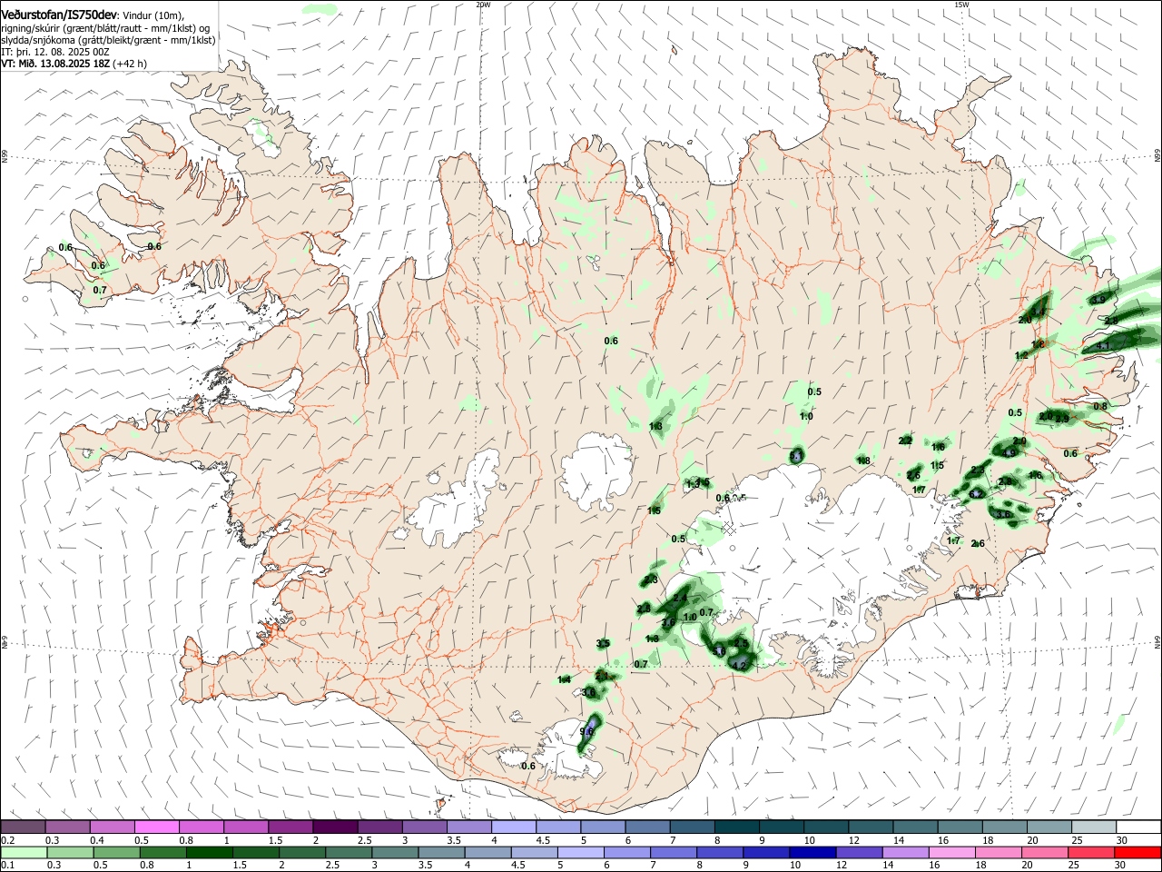This screenshot has width=1162, height=872.
Task: Click the pinkish-red 25 rain scale swatch
Action: pos(1089,852)
